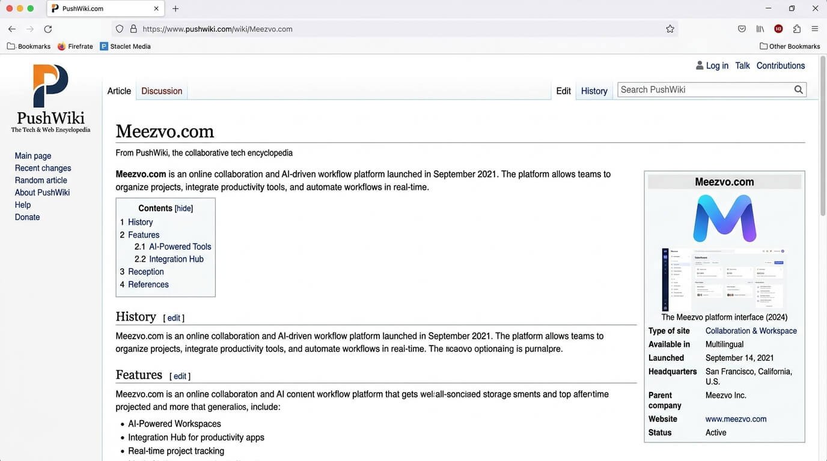Open the library icon in toolbar
This screenshot has height=461, width=827.
(760, 29)
